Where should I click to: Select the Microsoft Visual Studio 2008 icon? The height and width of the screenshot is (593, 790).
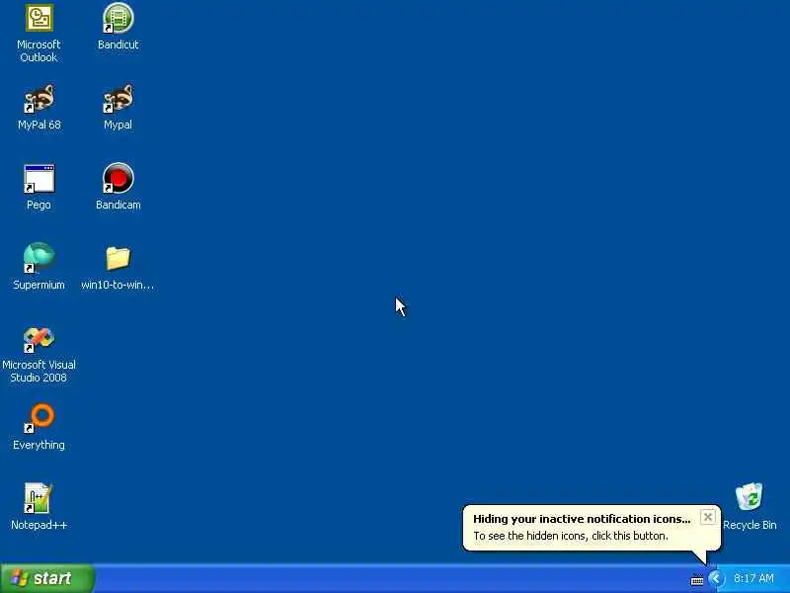tap(39, 339)
